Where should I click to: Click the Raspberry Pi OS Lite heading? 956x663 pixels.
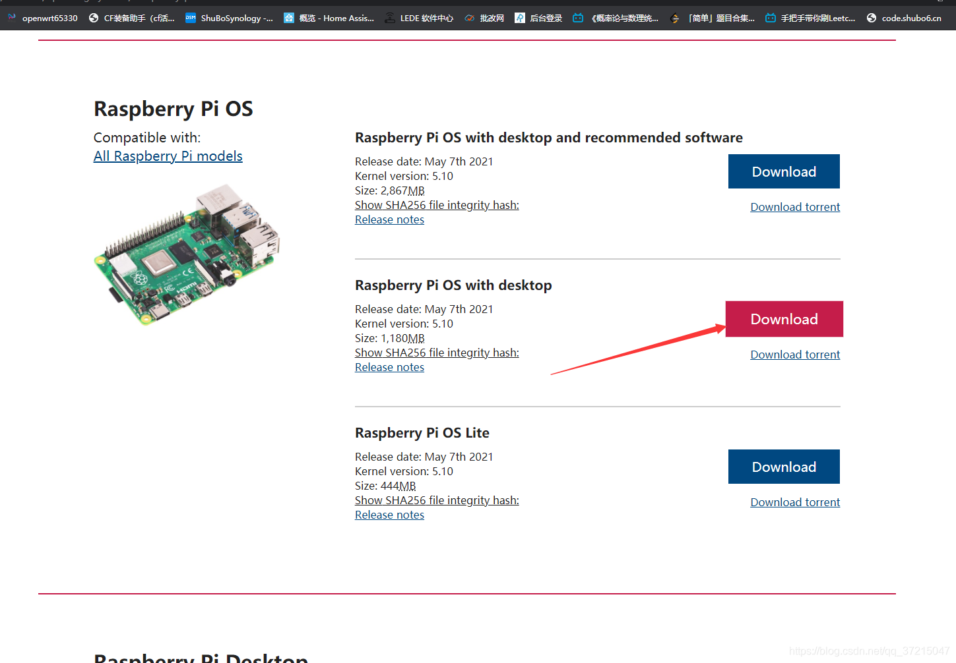(x=422, y=433)
